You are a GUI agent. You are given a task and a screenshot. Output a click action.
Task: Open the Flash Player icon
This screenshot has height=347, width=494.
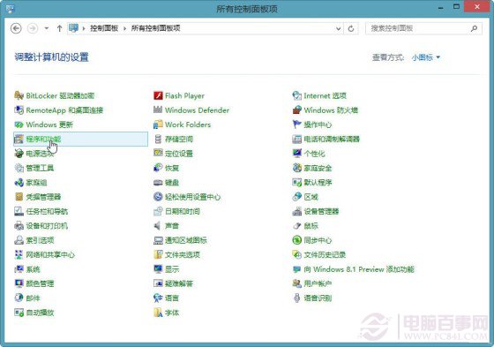point(158,95)
